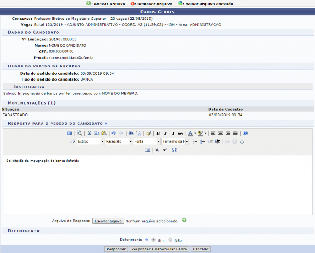315x253 pixels.
Task: Open the Fonte dropdown
Action: (x=146, y=142)
